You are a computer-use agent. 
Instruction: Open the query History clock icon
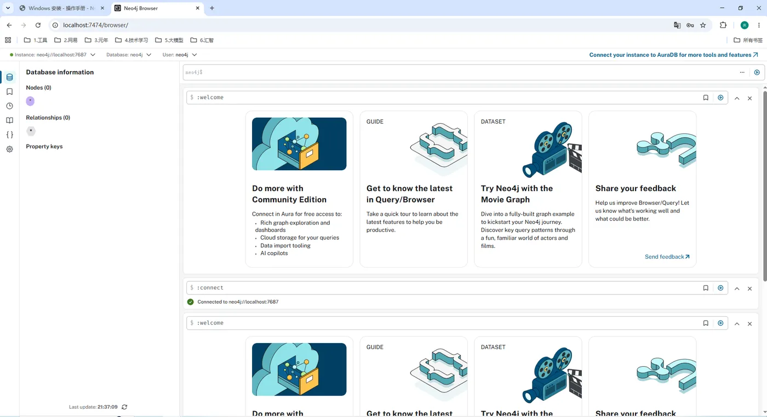9,106
